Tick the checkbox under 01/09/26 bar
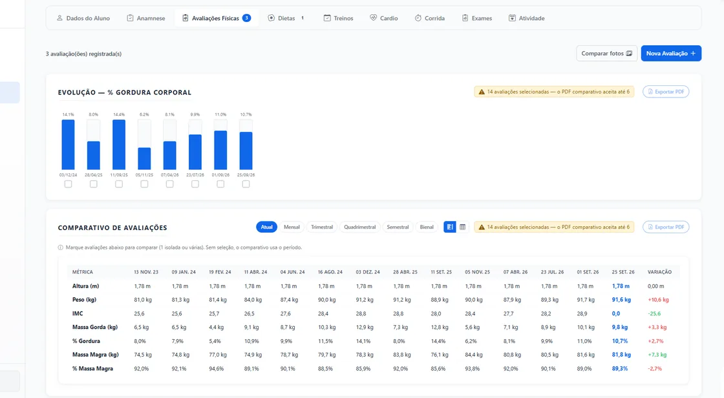Viewport: 724px width, 398px height. (x=220, y=184)
